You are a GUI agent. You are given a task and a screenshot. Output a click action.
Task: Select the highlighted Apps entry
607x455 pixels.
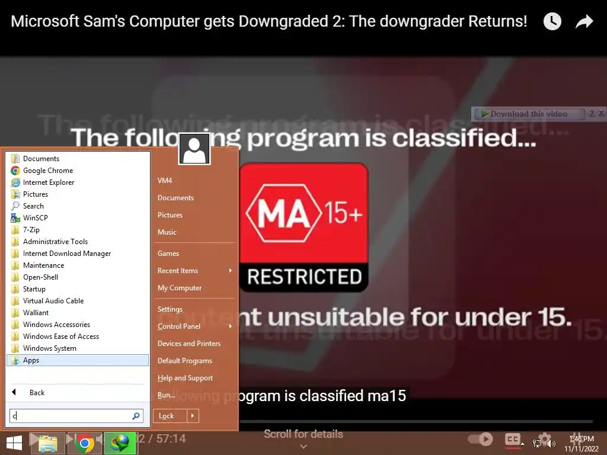coord(78,360)
